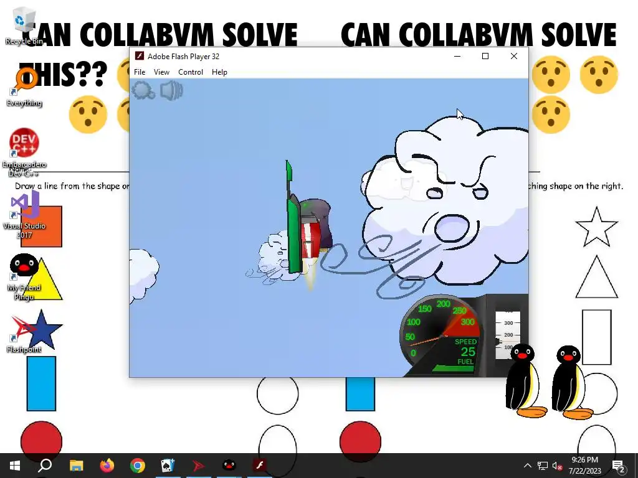This screenshot has width=638, height=478.
Task: Click the gear settings icon in game
Action: click(x=143, y=90)
